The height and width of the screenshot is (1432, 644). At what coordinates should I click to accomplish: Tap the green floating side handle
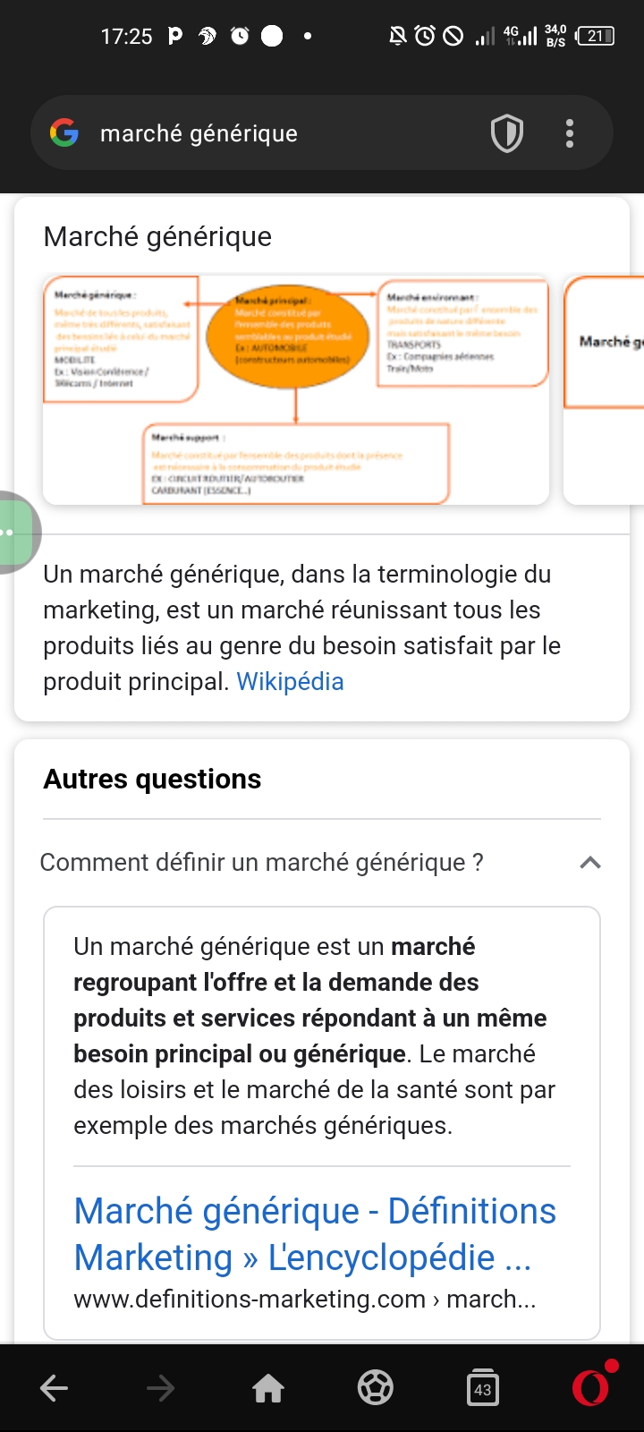click(16, 533)
